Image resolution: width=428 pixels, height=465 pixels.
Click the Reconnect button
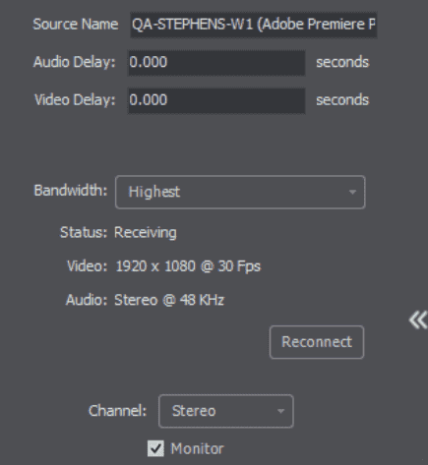(317, 342)
